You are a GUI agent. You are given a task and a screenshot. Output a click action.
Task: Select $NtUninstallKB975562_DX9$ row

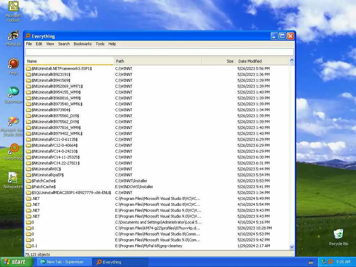[x=157, y=122]
